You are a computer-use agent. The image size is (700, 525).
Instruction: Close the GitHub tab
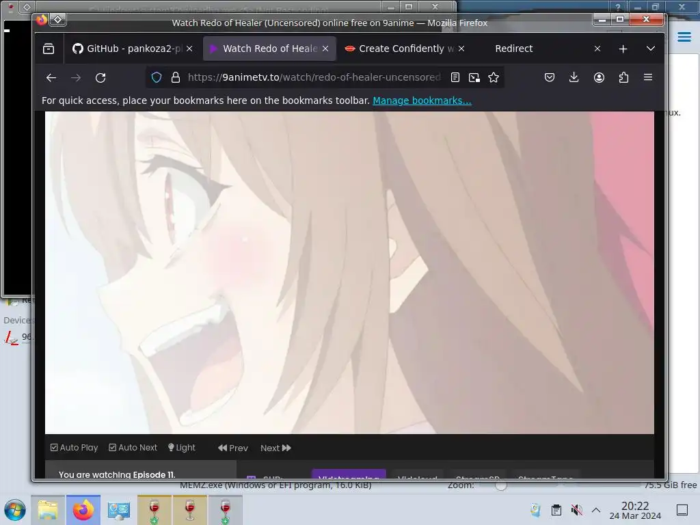(189, 49)
